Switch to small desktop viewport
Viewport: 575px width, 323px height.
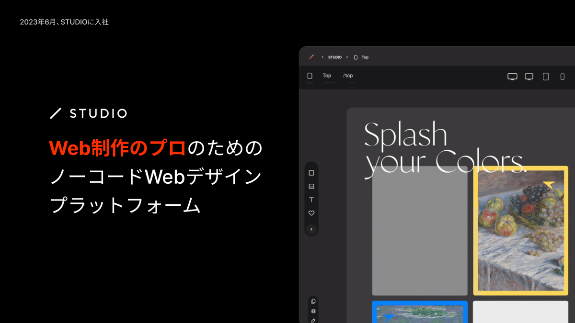pyautogui.click(x=529, y=77)
